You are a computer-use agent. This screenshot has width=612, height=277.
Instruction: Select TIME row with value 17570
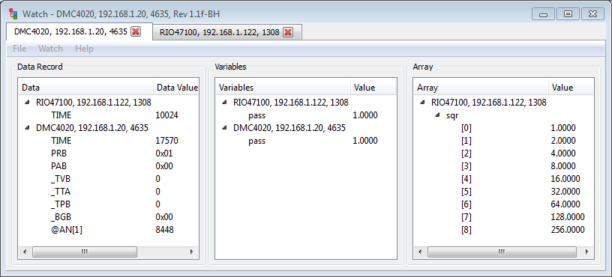point(109,141)
